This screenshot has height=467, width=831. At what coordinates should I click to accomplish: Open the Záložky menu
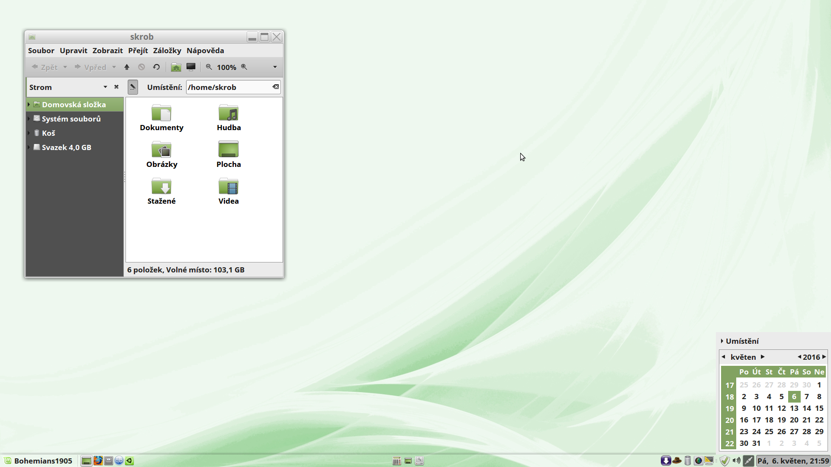(x=167, y=51)
